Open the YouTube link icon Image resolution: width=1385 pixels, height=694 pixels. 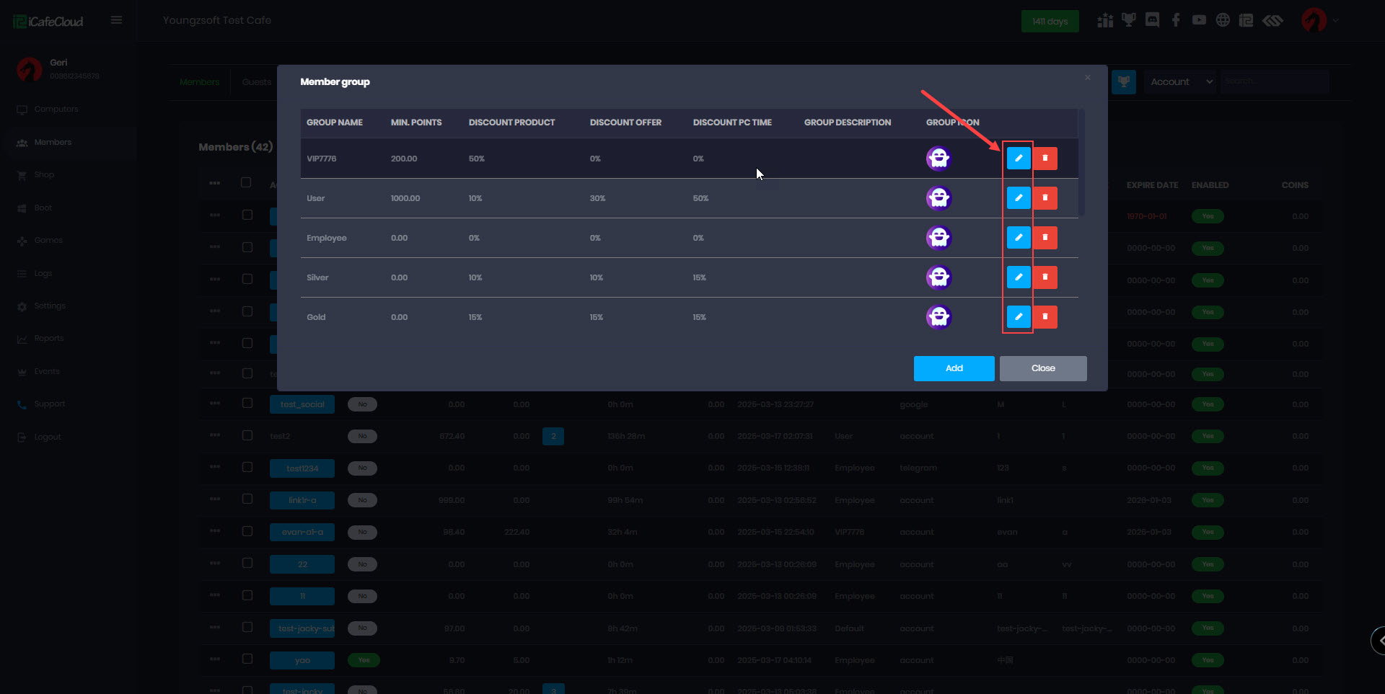(x=1199, y=20)
